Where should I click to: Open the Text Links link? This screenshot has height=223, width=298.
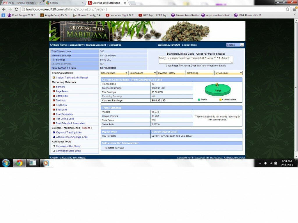61,105
